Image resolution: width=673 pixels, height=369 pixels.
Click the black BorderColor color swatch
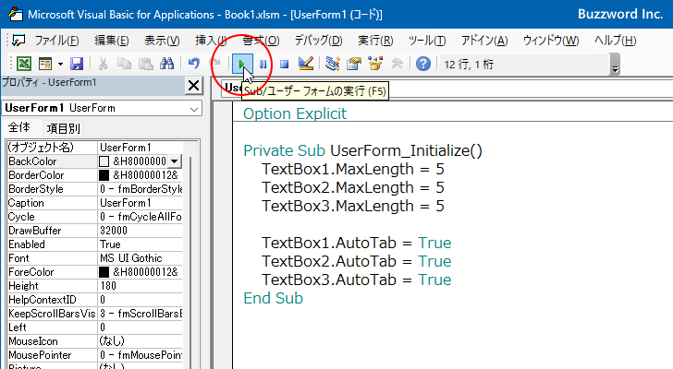pyautogui.click(x=104, y=175)
